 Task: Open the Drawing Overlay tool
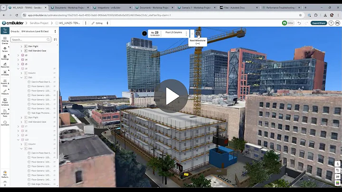pos(5,40)
